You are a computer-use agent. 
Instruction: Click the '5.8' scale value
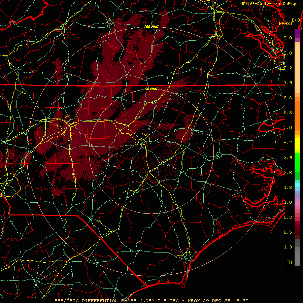288,113
